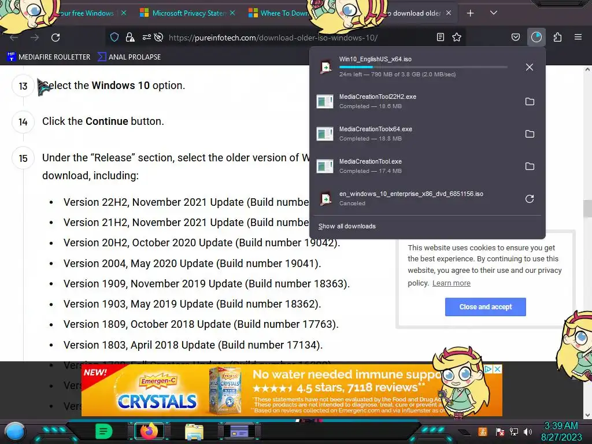Image resolution: width=592 pixels, height=444 pixels.
Task: Open network status tray icon
Action: tap(514, 431)
